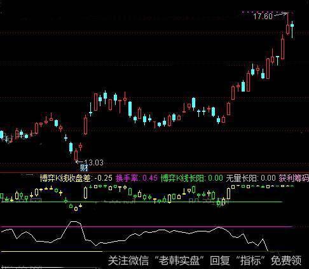Image resolution: width=309 pixels, height=269 pixels.
Task: Select the last cyan candlestick on the right
Action: (292, 29)
